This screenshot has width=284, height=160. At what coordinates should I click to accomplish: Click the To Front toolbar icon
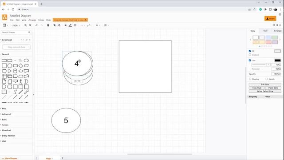(x=54, y=25)
